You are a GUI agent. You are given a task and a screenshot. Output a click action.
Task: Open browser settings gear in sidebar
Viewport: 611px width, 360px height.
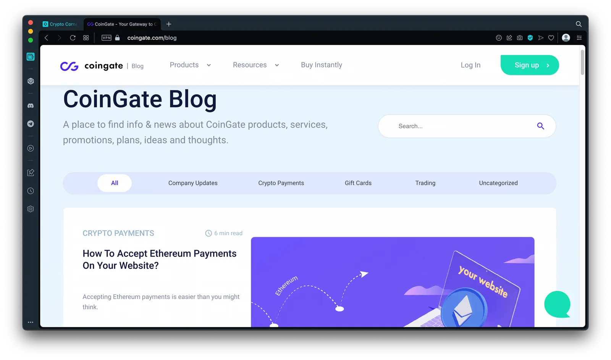click(x=31, y=209)
